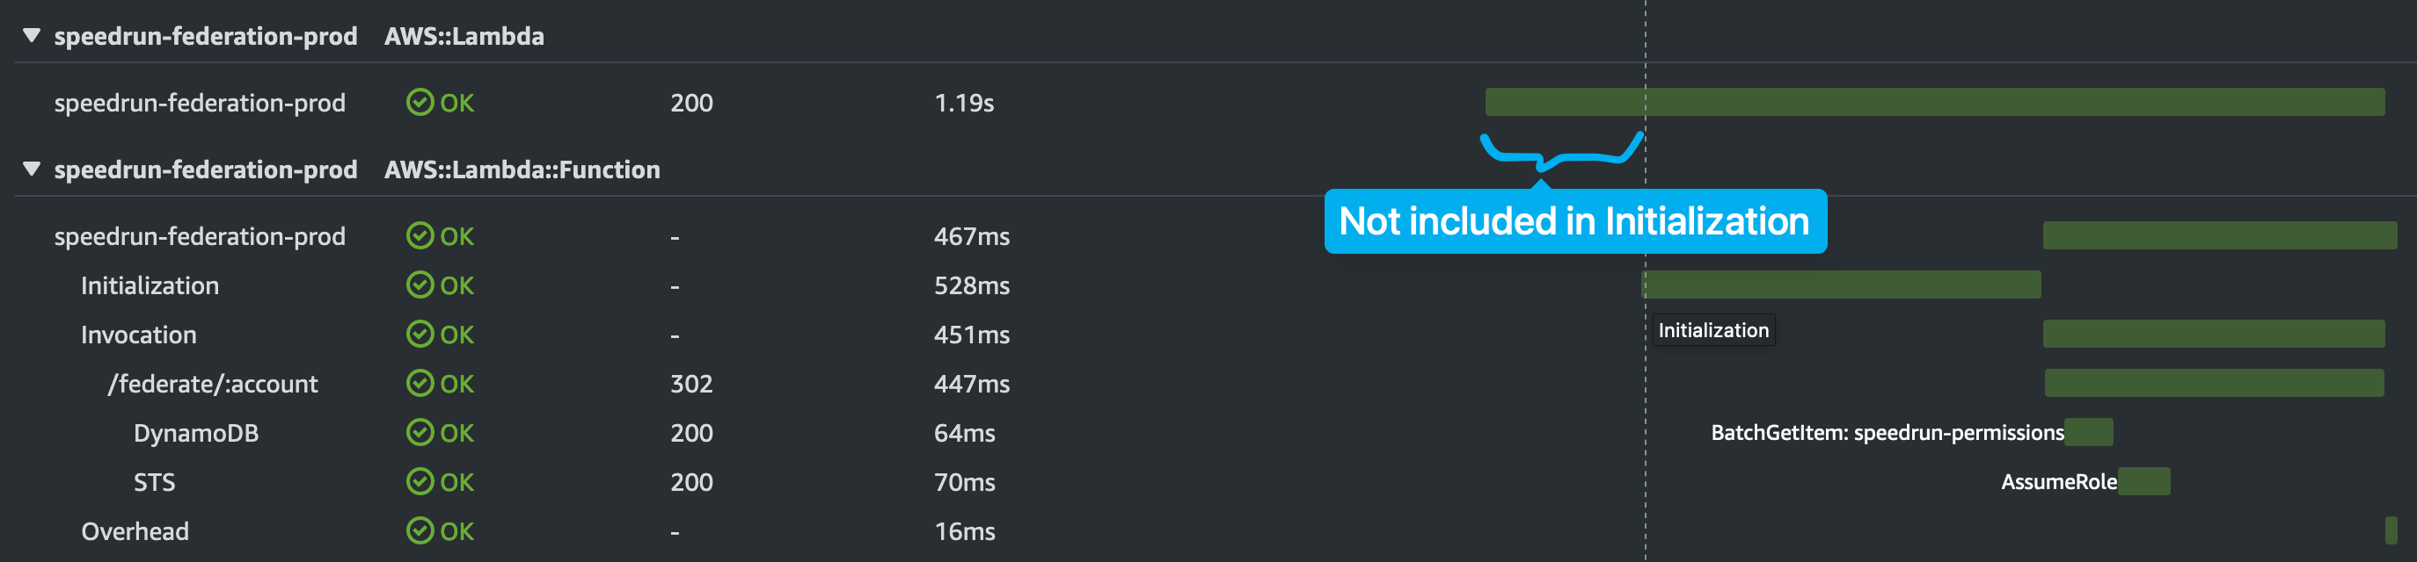This screenshot has height=562, width=2417.
Task: Click OK icon in the 1.19s Lambda row
Action: [x=420, y=102]
